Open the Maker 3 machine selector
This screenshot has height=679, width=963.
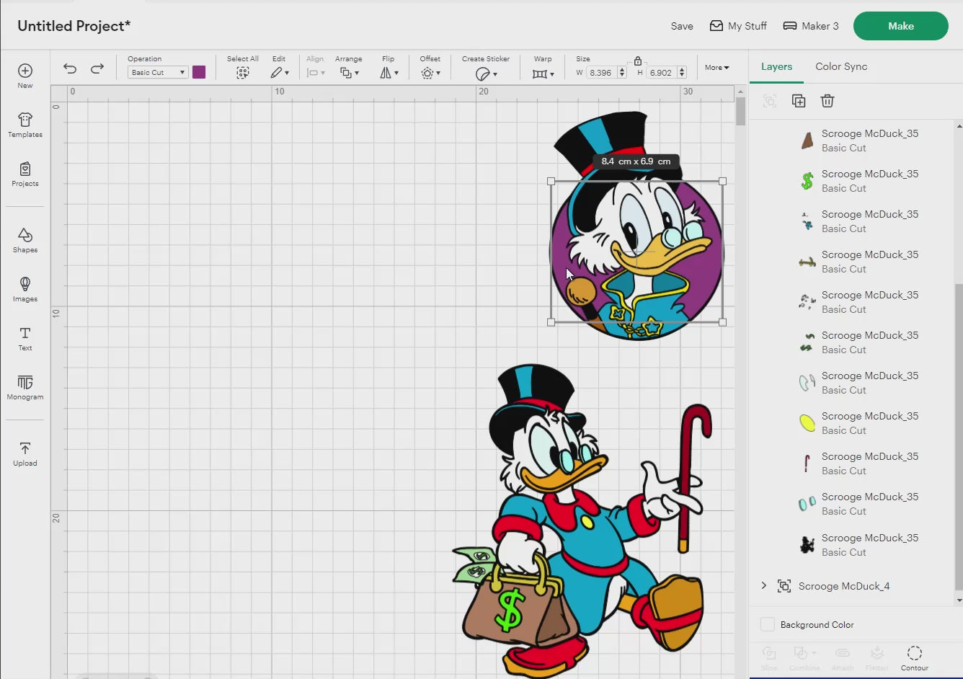click(x=811, y=26)
